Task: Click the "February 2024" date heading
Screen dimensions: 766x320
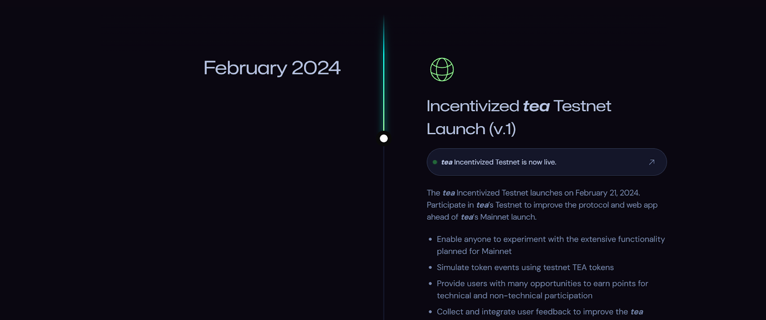Action: click(x=272, y=68)
